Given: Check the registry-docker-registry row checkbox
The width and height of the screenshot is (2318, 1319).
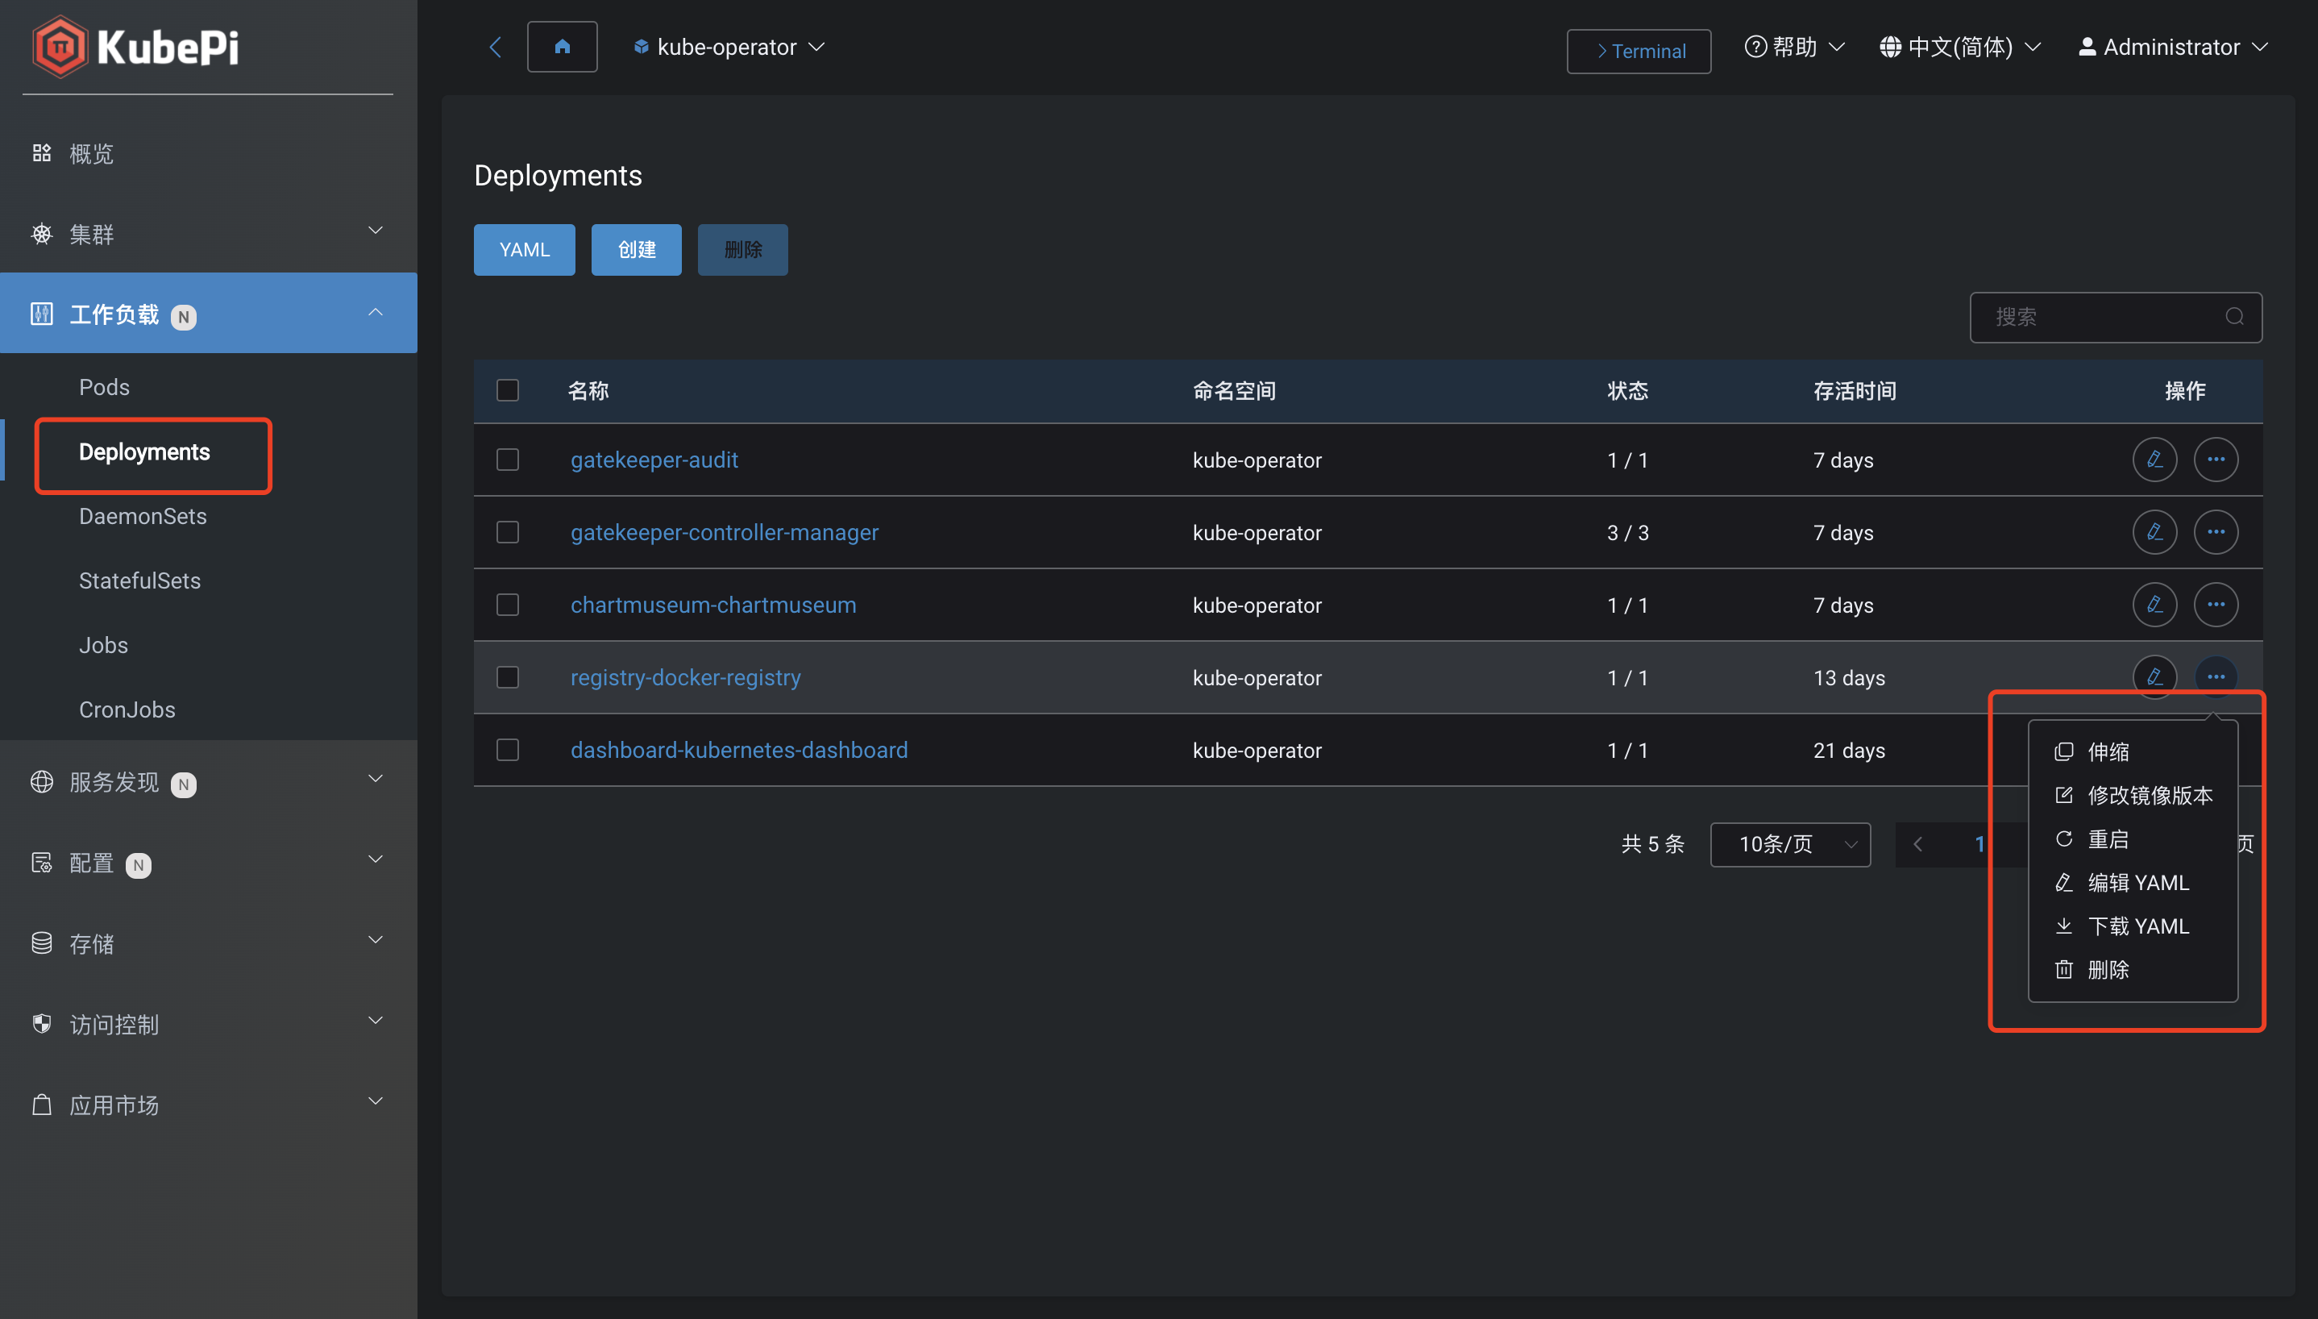Looking at the screenshot, I should click(507, 676).
